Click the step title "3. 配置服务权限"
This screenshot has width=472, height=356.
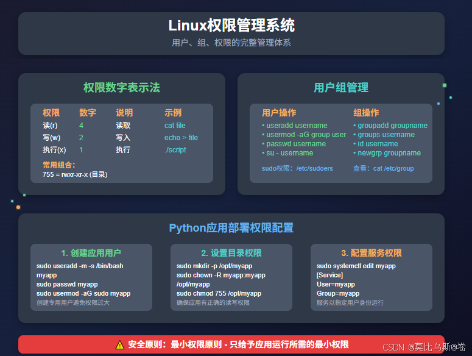click(372, 253)
